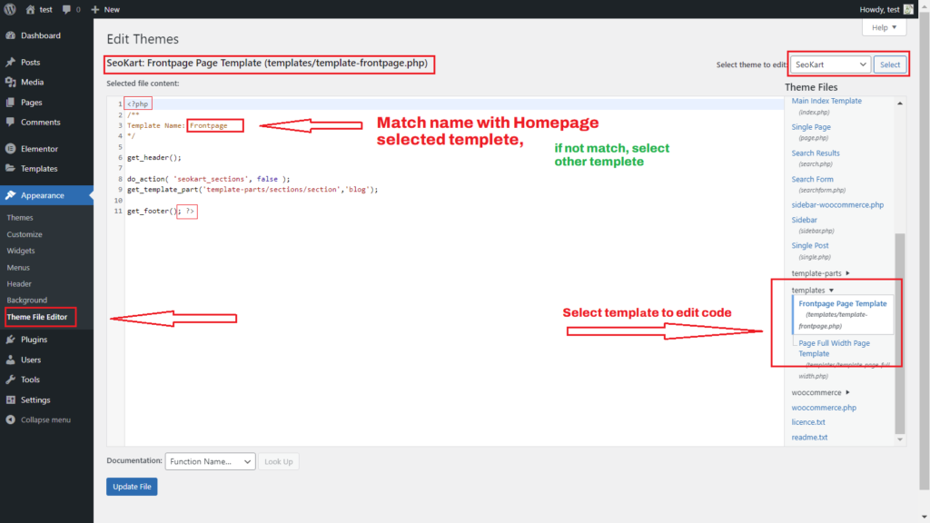This screenshot has height=523, width=930.
Task: Open Single Page file link
Action: [811, 127]
